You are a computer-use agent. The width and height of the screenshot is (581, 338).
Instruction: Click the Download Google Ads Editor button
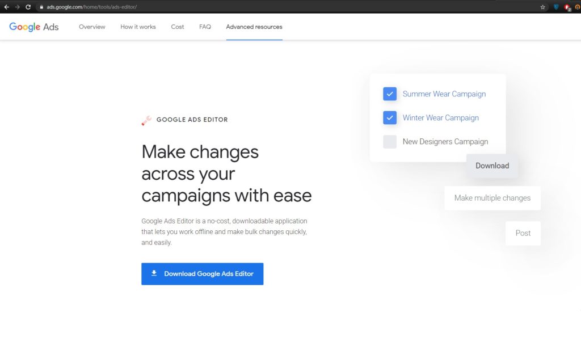click(202, 274)
